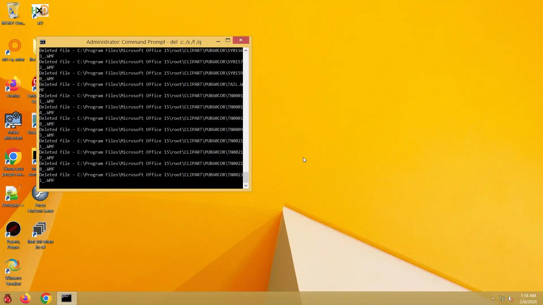Click the muted volume tray icon
This screenshot has width=543, height=305.
point(511,299)
